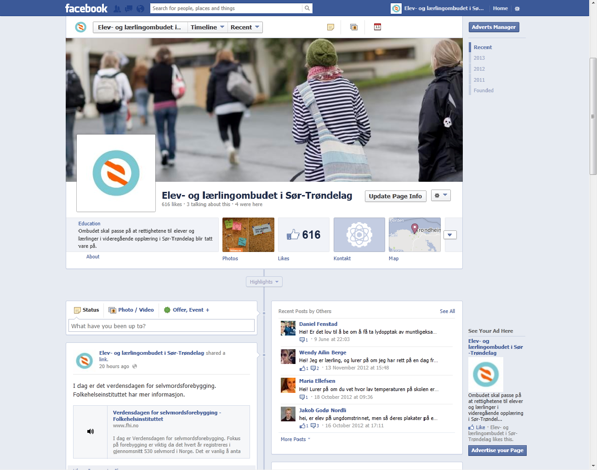Jump to 2013 in timeline navigation

[x=479, y=58]
